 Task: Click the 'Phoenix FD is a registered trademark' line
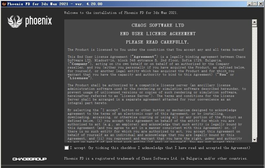[156, 158]
